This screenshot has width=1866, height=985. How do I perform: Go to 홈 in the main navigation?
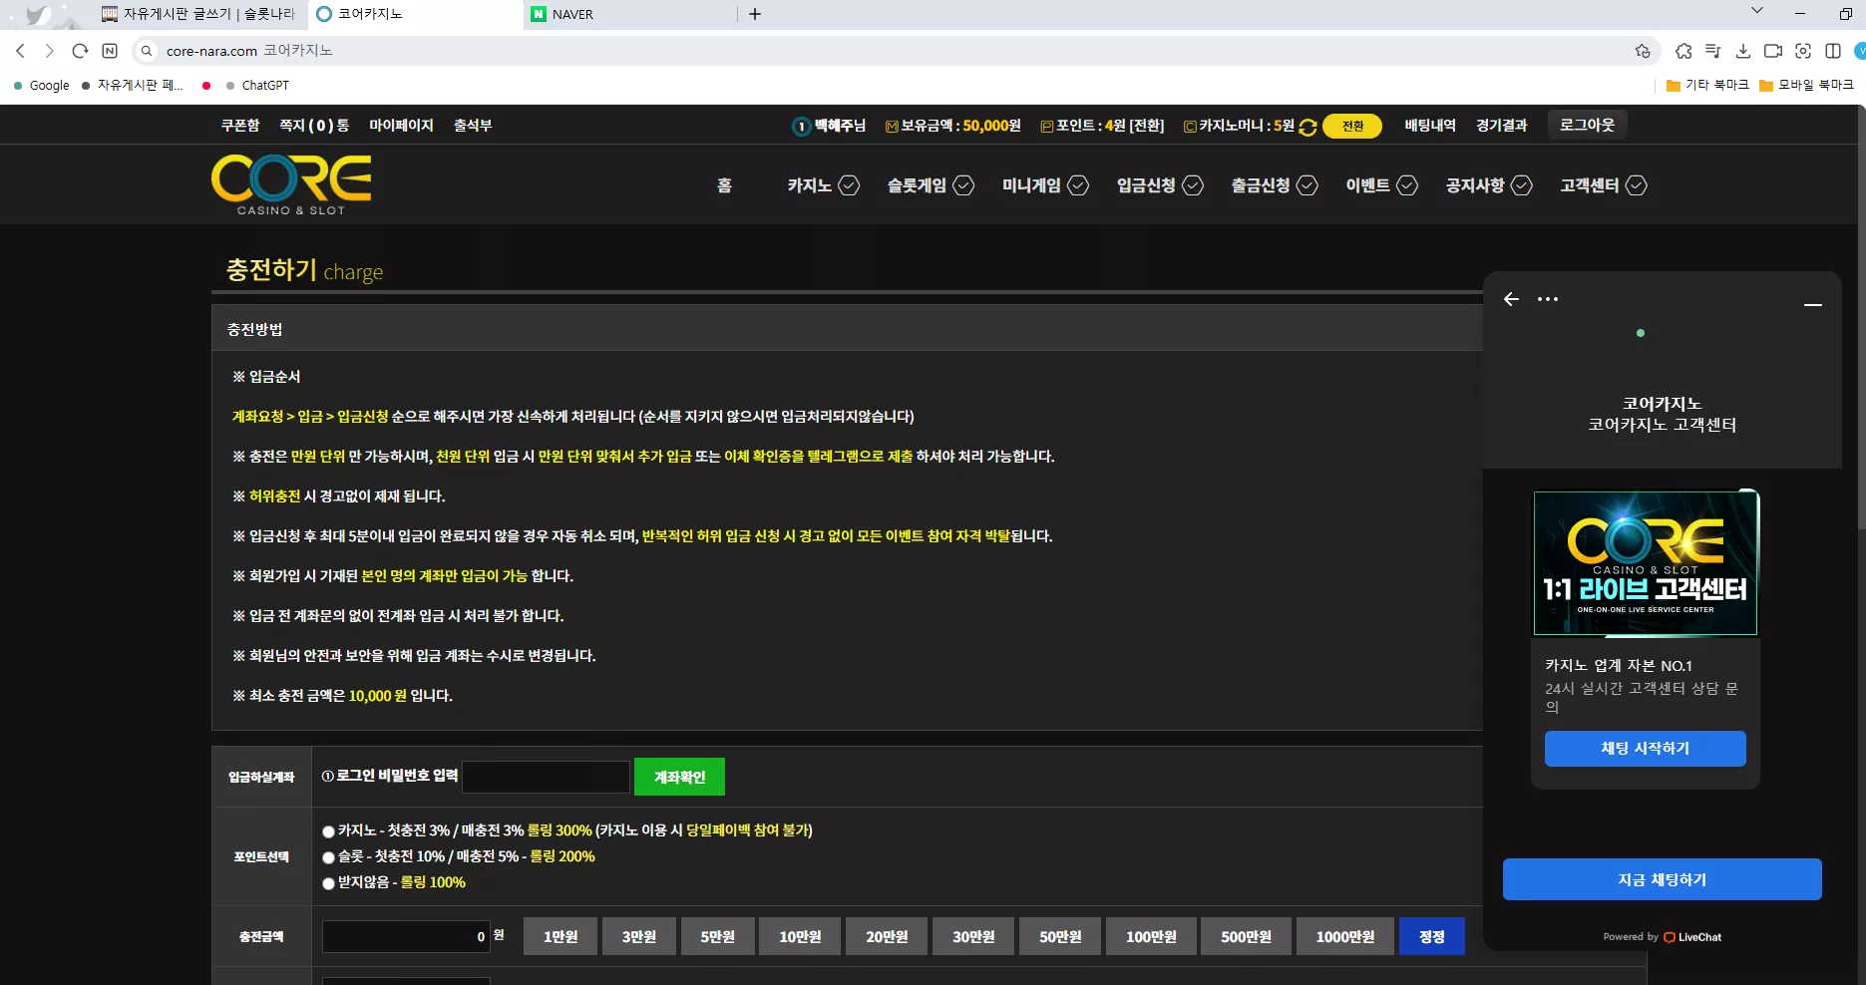tap(724, 185)
